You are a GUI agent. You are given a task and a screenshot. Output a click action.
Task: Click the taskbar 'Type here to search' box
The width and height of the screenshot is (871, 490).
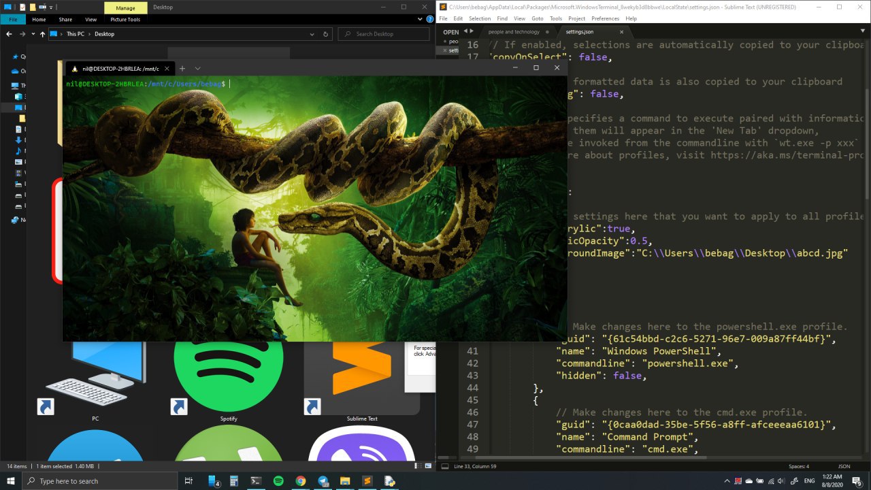click(101, 480)
